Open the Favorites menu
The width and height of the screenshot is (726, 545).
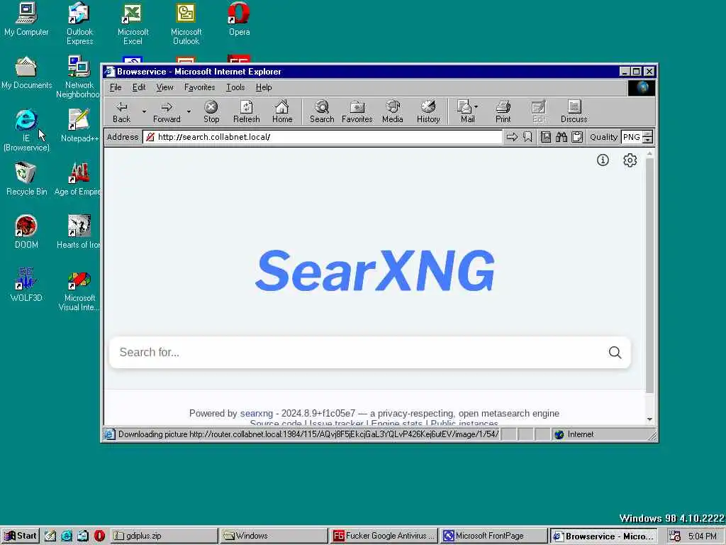tap(199, 87)
